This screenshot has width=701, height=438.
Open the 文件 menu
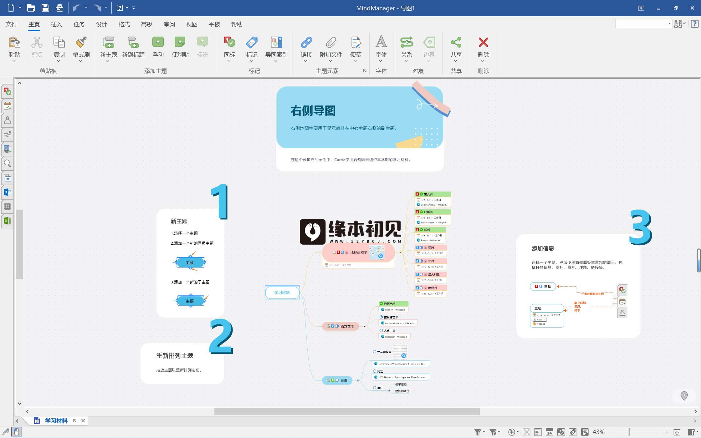(x=11, y=24)
